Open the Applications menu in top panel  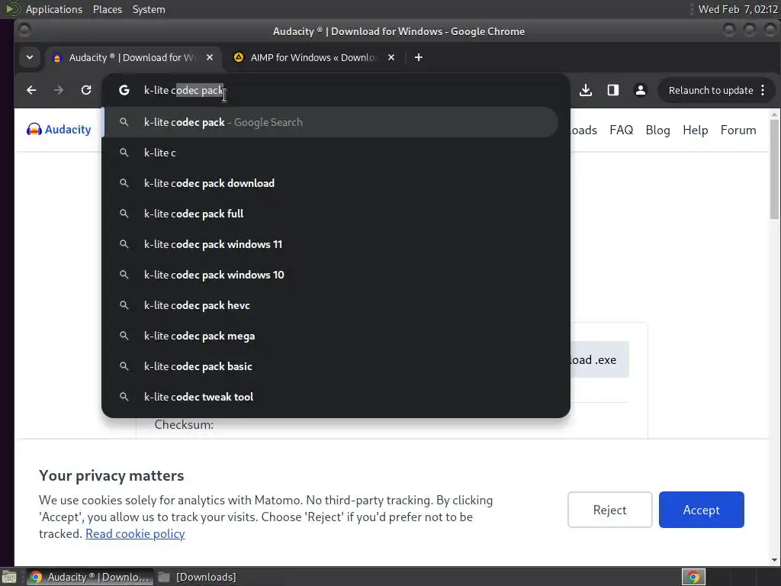click(x=54, y=9)
